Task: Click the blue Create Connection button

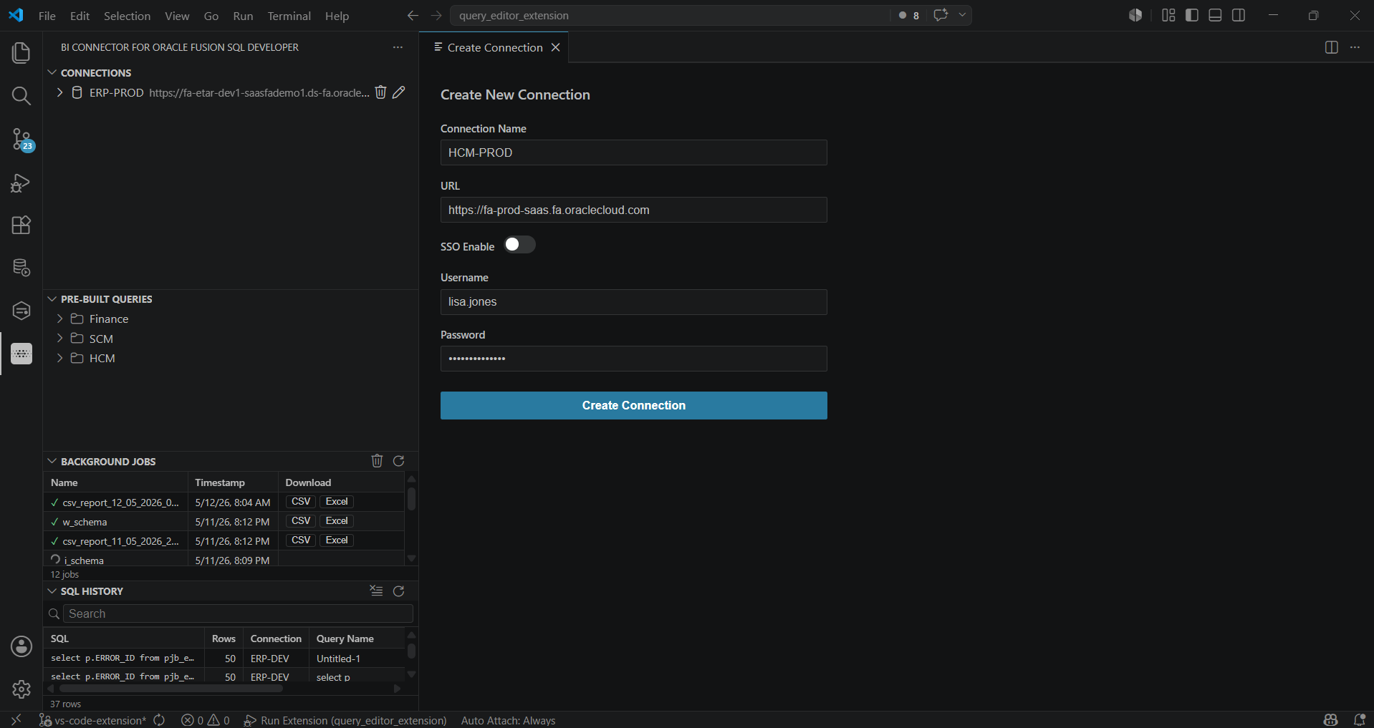Action: coord(634,405)
